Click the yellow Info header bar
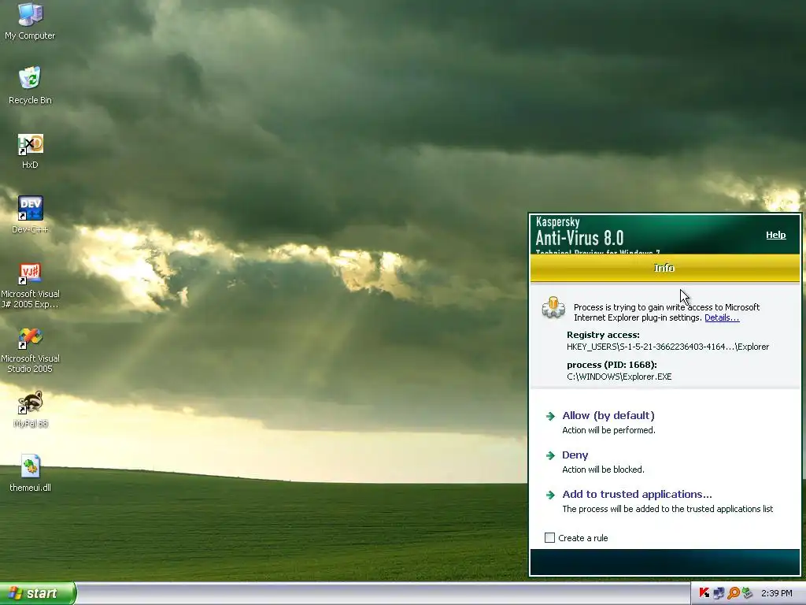The image size is (806, 605). tap(664, 268)
